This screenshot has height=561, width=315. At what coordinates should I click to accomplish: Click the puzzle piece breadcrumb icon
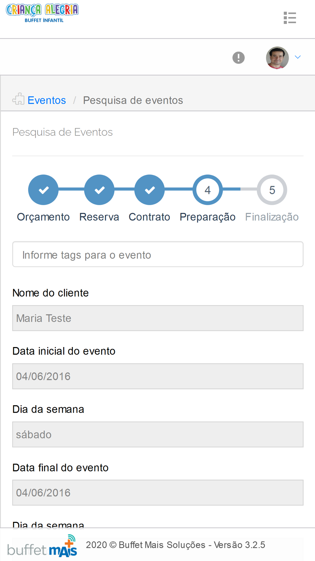[x=18, y=99]
